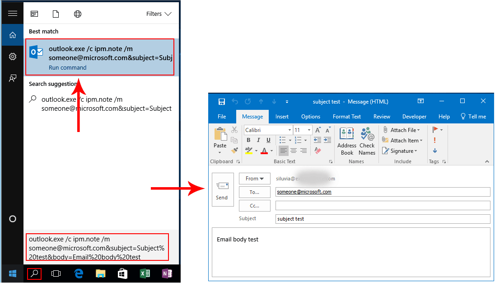
Task: Click the Check Names icon
Action: pyautogui.click(x=367, y=134)
